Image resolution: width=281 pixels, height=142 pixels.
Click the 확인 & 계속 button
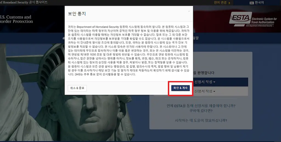pyautogui.click(x=181, y=88)
